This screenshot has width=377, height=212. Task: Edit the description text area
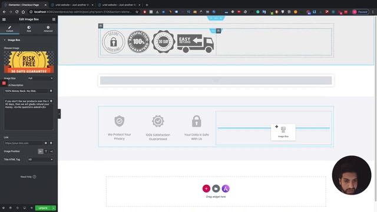point(29,114)
